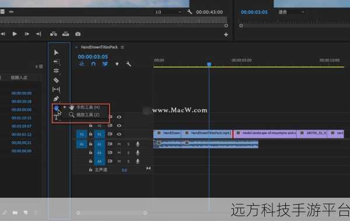Viewport: 350px width, 221px height.
Task: Select the Pen tool in toolbar
Action: pyautogui.click(x=56, y=99)
